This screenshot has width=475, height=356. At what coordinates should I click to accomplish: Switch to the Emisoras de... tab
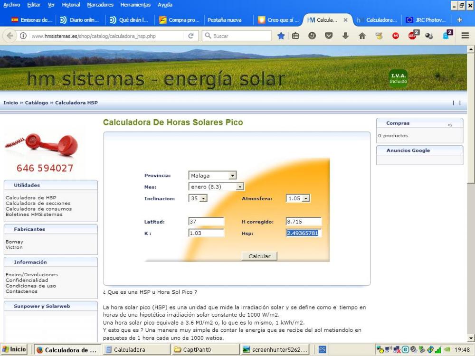31,20
